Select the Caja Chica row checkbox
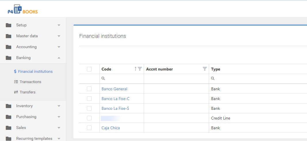 tap(89, 128)
